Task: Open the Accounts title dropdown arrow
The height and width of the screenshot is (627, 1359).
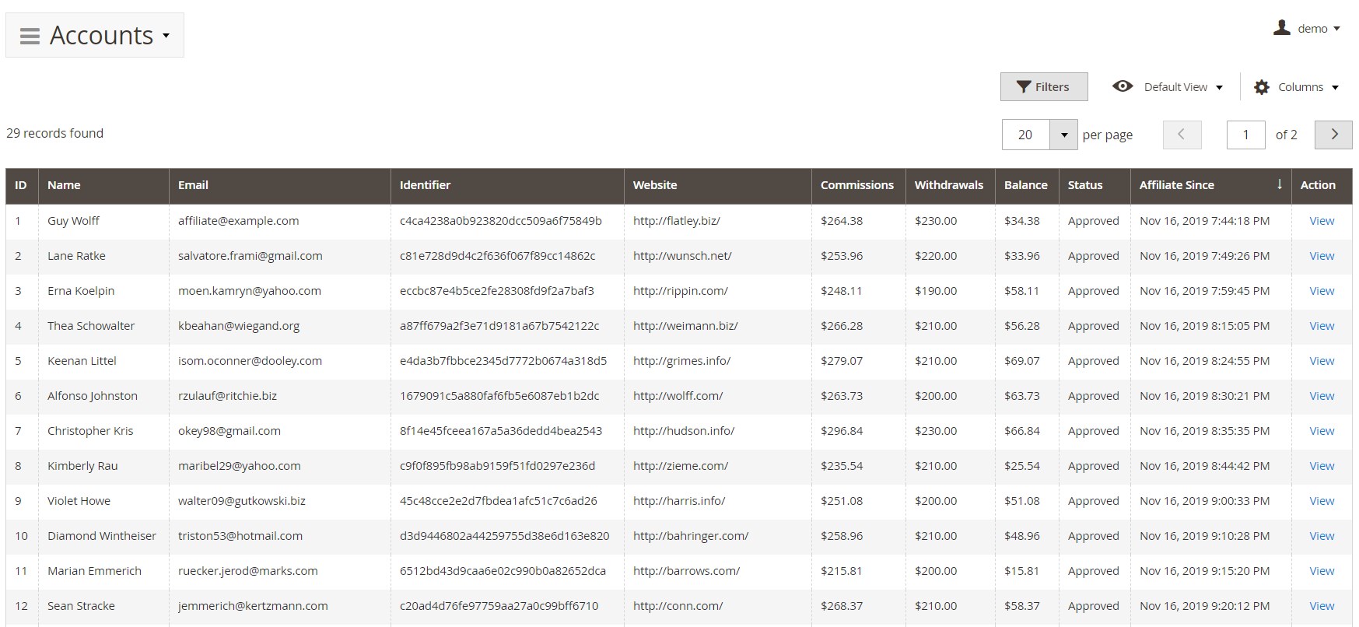Action: [x=166, y=36]
